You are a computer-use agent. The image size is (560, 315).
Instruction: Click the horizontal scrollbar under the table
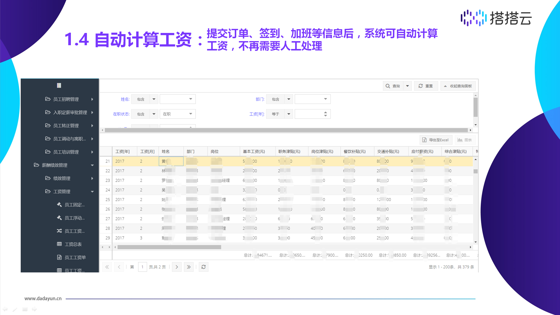(x=169, y=247)
